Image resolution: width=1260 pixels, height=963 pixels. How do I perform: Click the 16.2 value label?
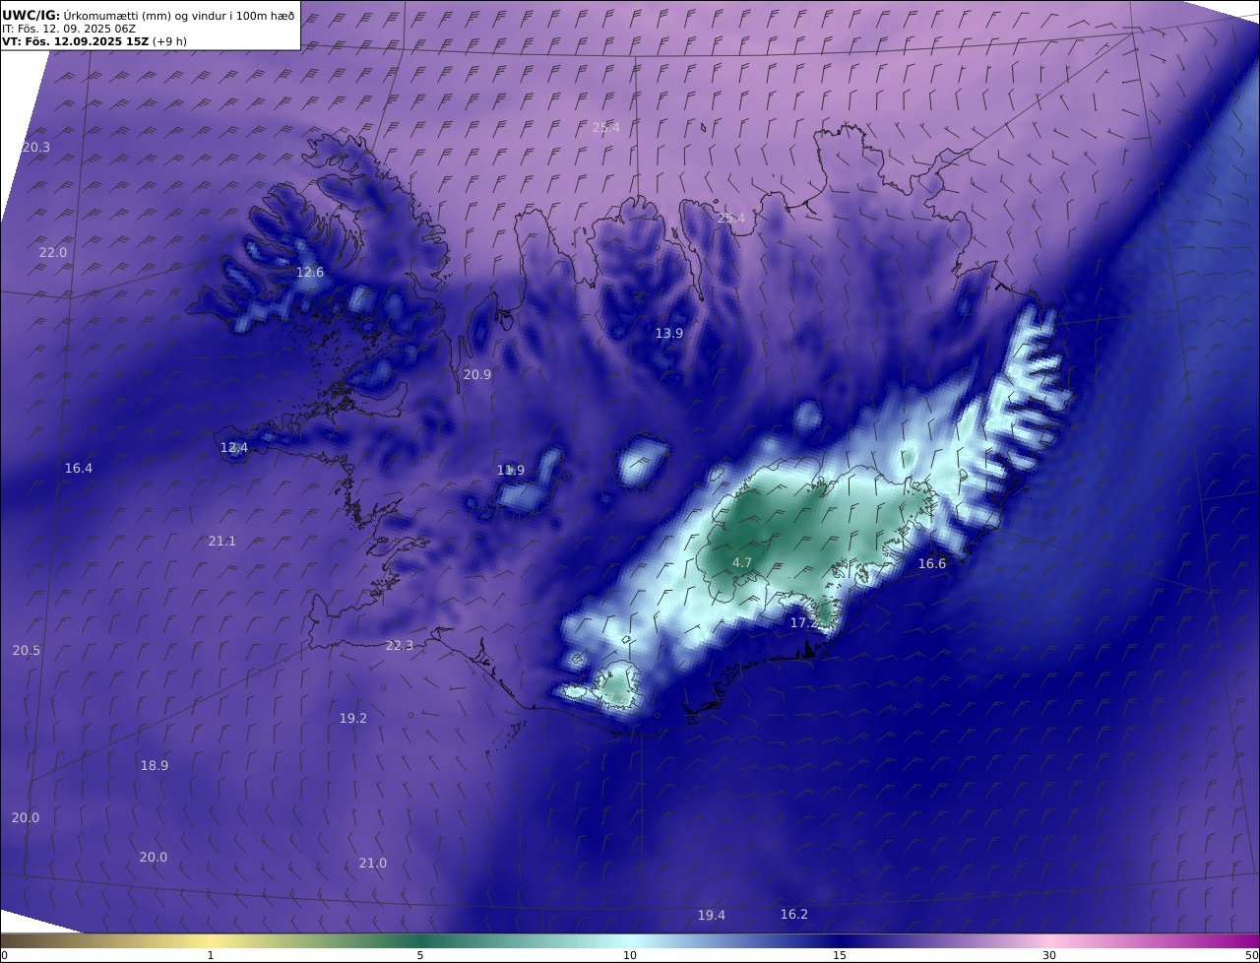click(x=794, y=915)
